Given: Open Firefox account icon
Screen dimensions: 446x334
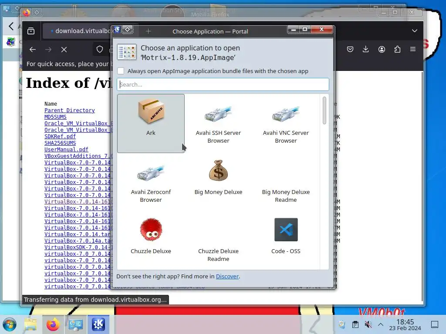Looking at the screenshot, I should 382,50.
